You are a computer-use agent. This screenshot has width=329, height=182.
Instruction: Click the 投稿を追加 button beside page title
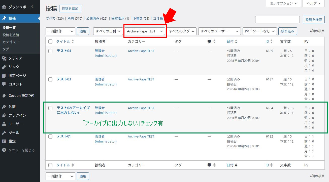coord(70,9)
